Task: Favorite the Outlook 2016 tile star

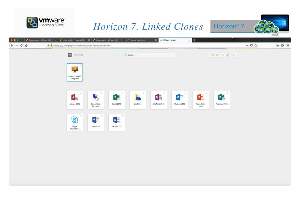Action: tap(185, 93)
